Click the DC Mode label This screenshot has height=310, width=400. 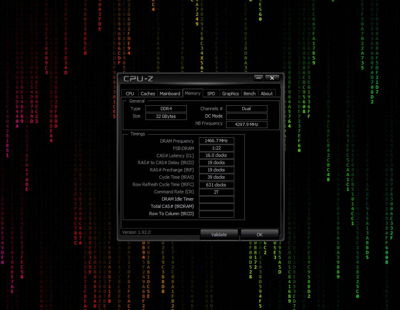pyautogui.click(x=214, y=116)
